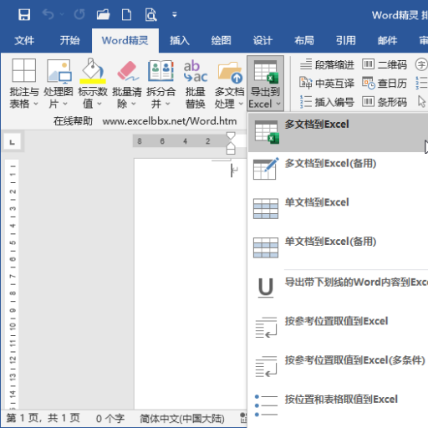Create new blank document icon

click(126, 14)
